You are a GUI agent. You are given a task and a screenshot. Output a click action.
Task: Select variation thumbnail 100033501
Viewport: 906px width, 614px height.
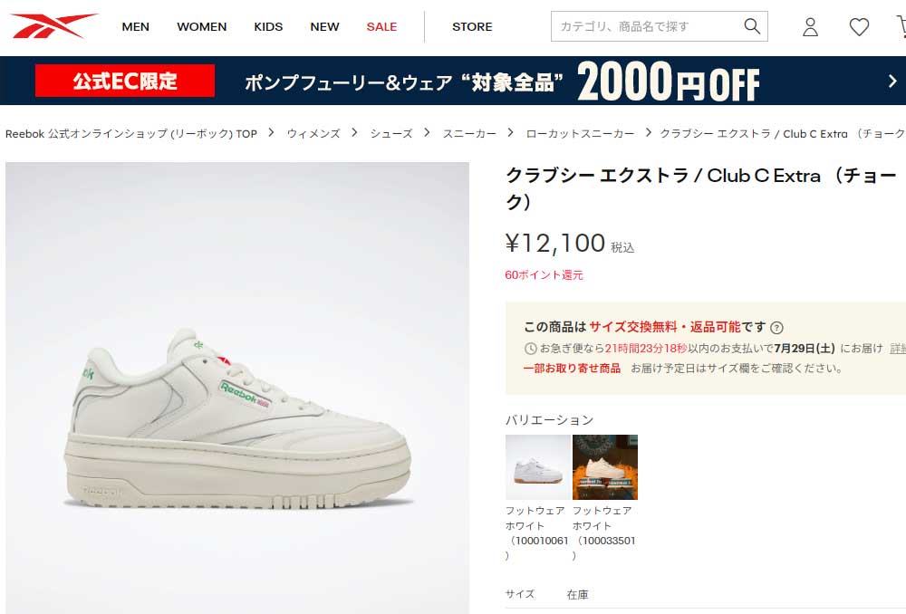[x=605, y=466]
